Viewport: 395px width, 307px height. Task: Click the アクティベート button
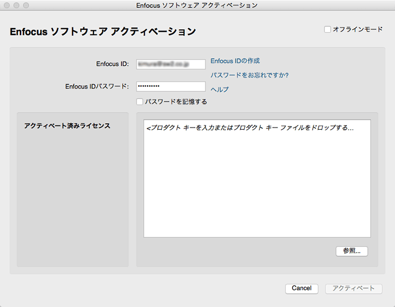354,288
